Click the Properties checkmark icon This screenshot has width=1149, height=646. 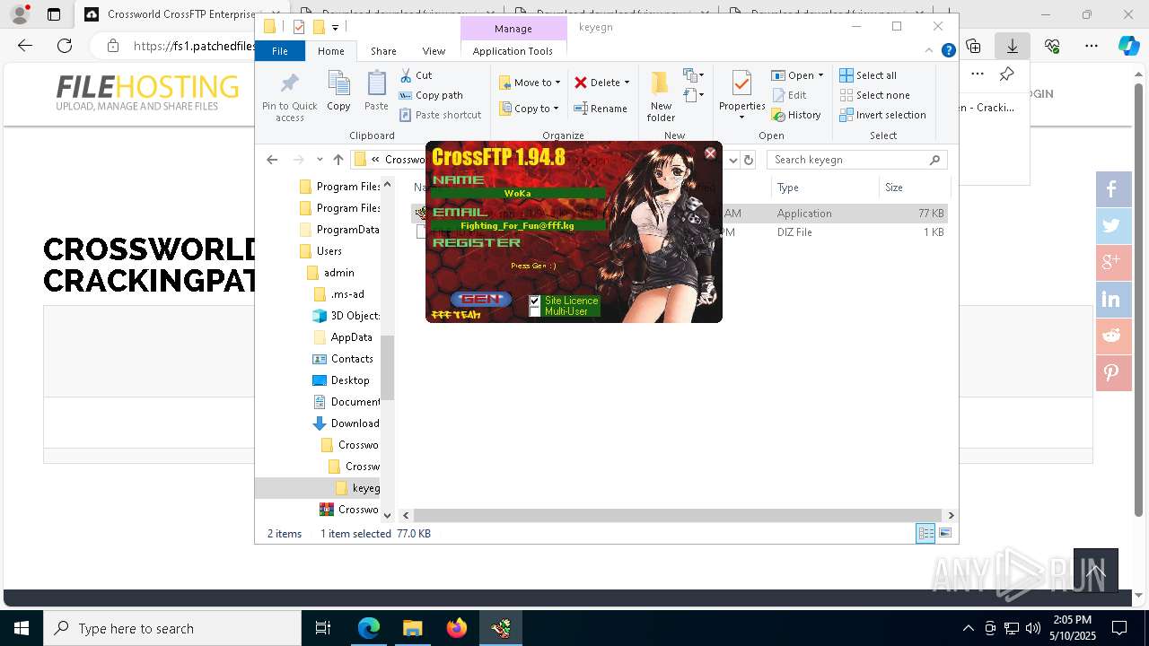pos(741,84)
